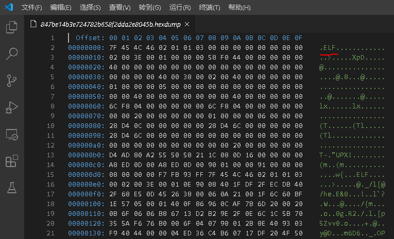Screen dimensions: 394x239
Task: Click byte F9 in row 00000130
Action: point(113,233)
